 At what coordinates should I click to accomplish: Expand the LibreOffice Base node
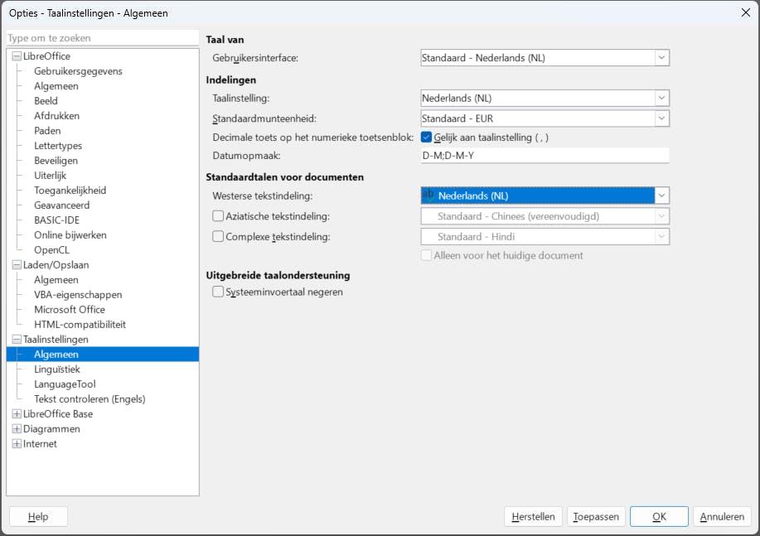click(17, 414)
